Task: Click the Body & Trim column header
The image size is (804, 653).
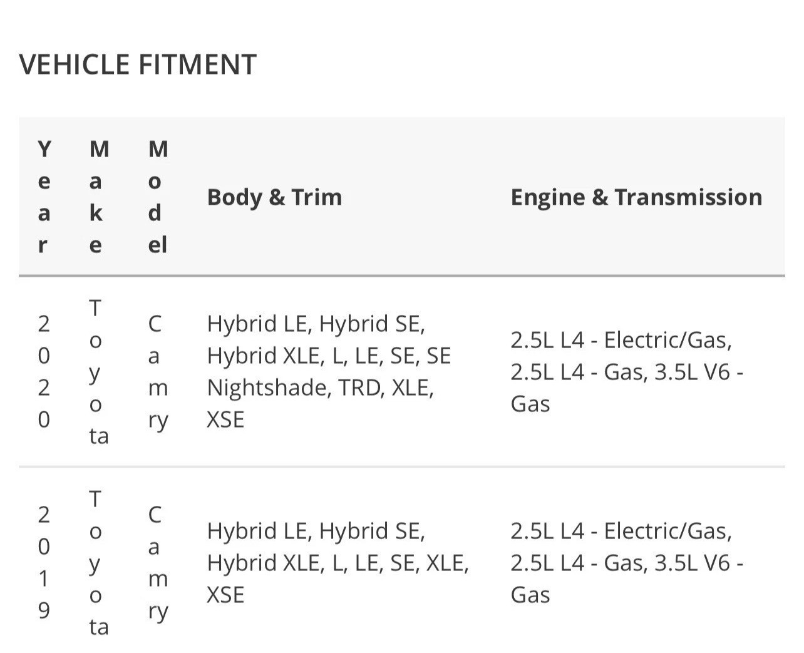Action: click(x=274, y=197)
